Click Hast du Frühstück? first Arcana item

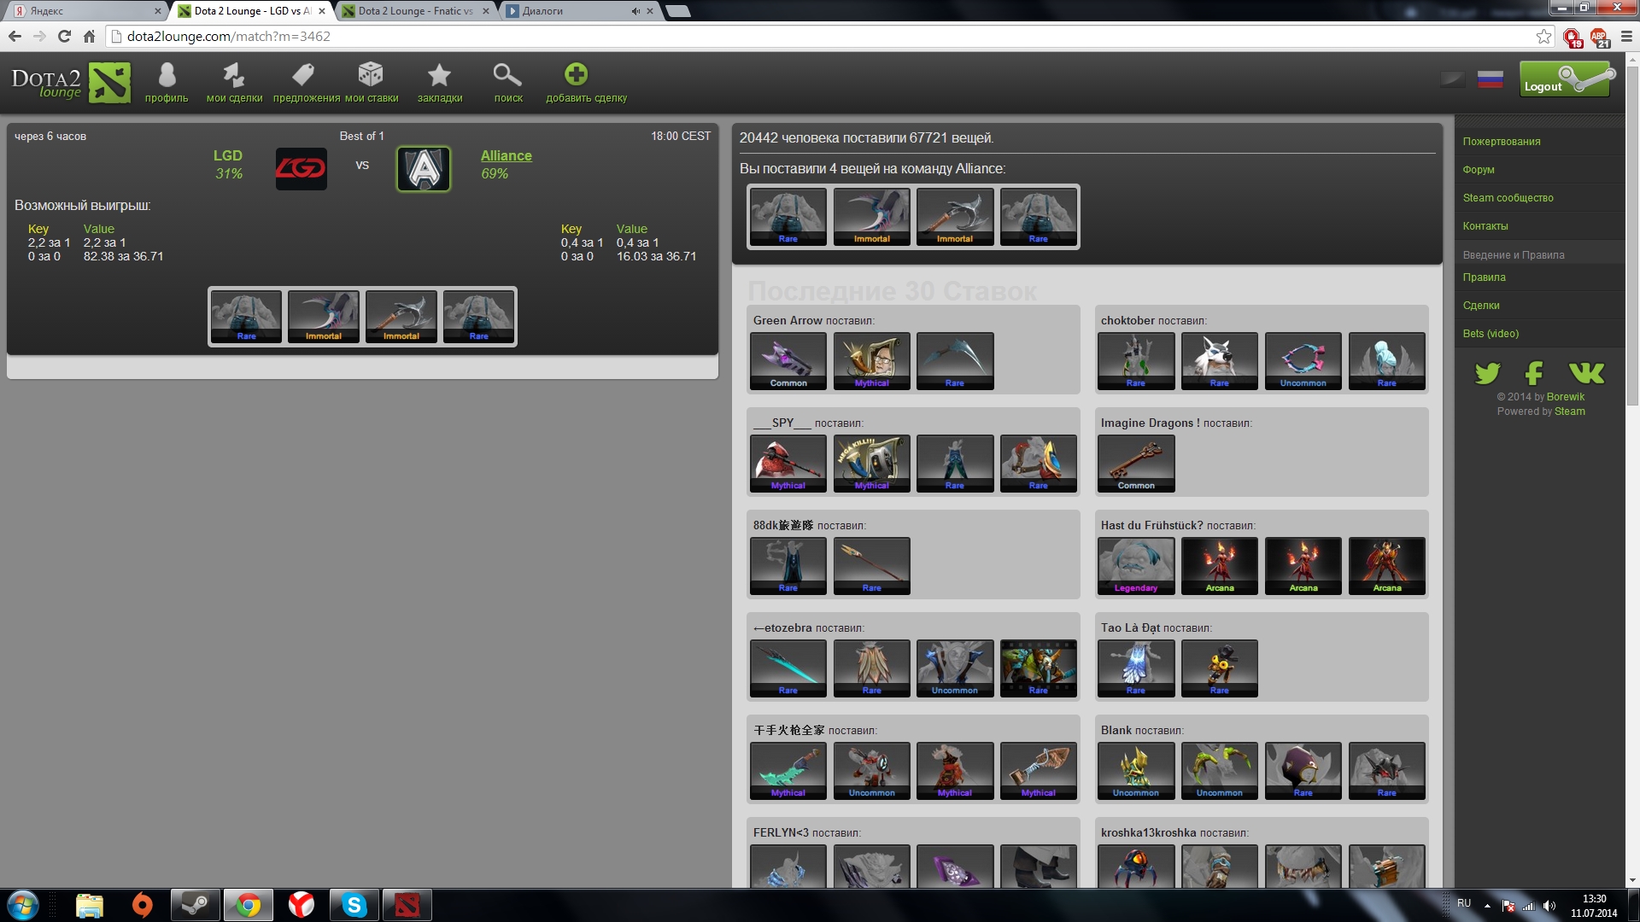click(1220, 566)
